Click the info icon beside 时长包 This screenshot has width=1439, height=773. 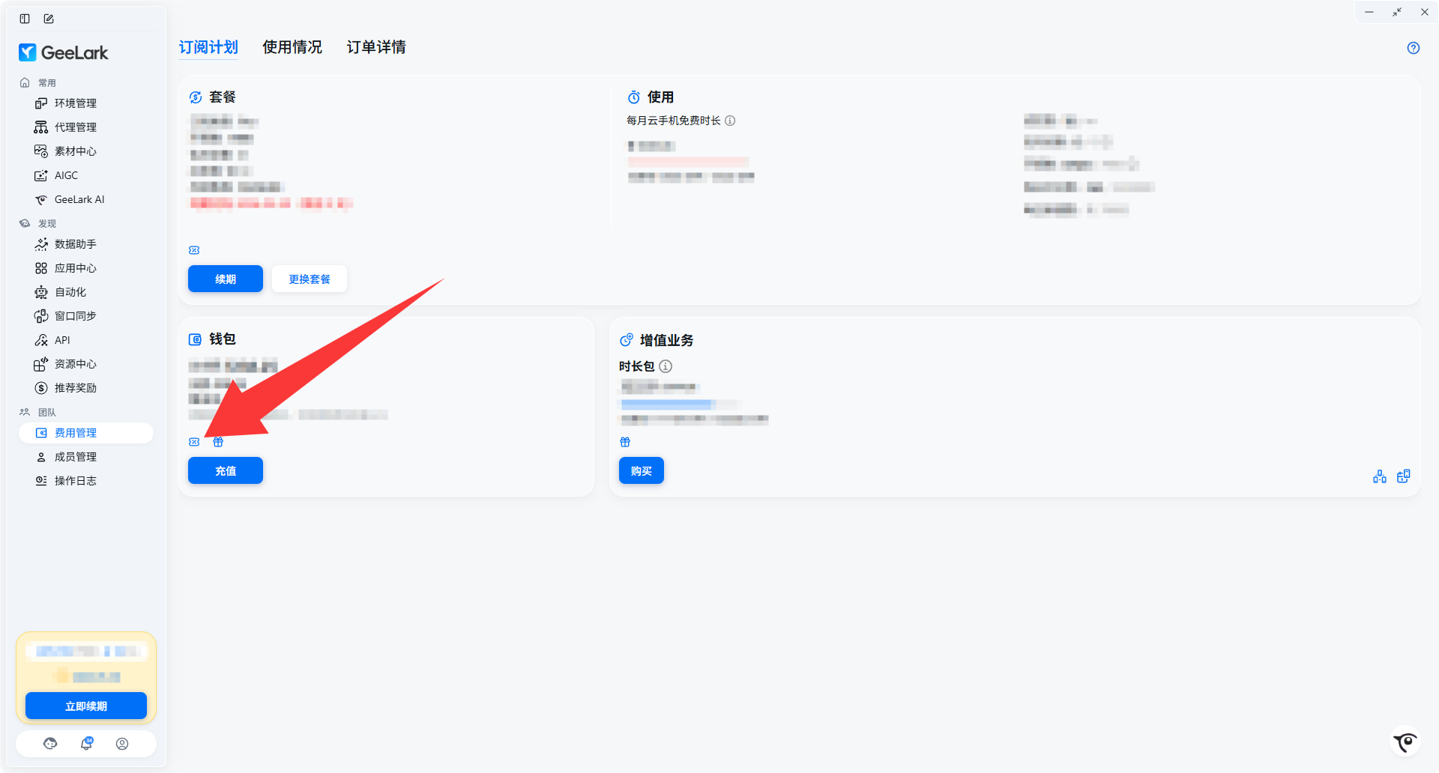(666, 366)
